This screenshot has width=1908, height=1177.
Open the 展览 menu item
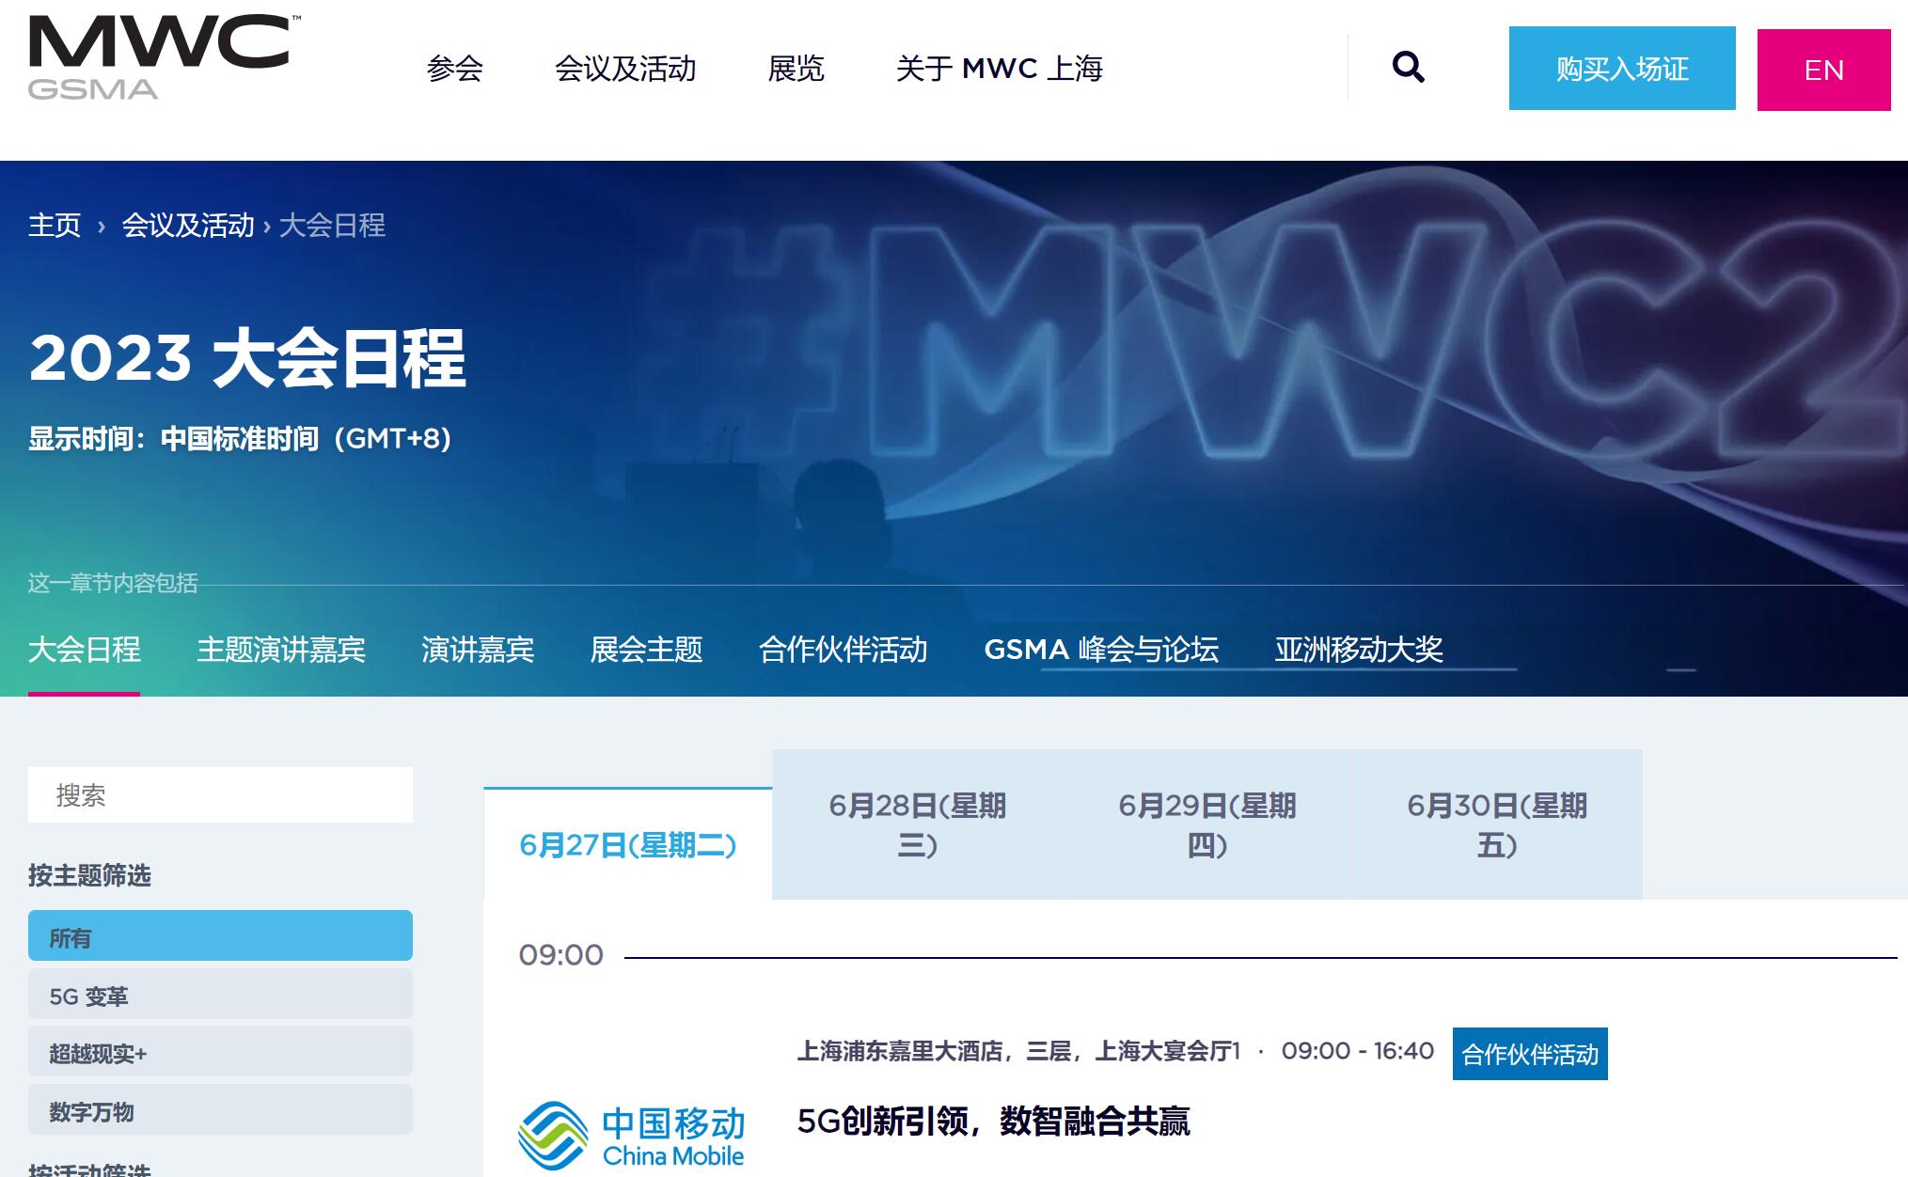(796, 69)
